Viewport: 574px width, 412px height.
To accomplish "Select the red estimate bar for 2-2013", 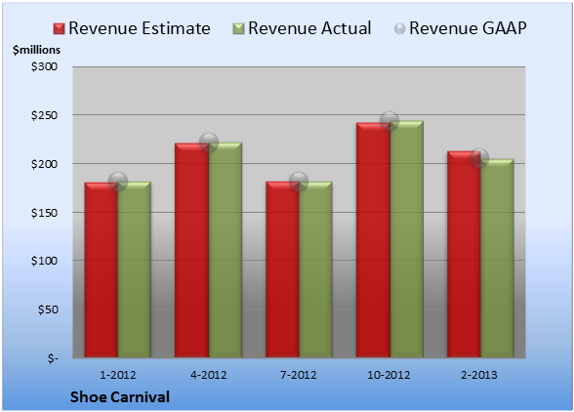I will (x=464, y=254).
